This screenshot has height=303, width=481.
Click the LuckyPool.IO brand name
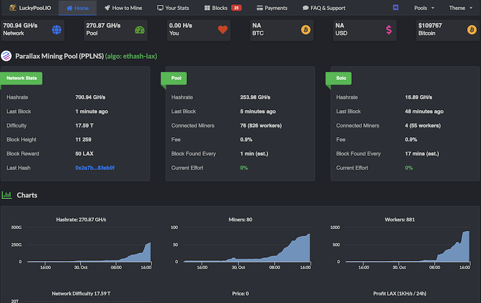pyautogui.click(x=35, y=8)
